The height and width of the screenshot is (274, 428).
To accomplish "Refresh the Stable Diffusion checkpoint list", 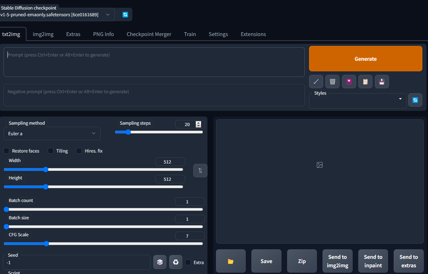I will point(125,14).
